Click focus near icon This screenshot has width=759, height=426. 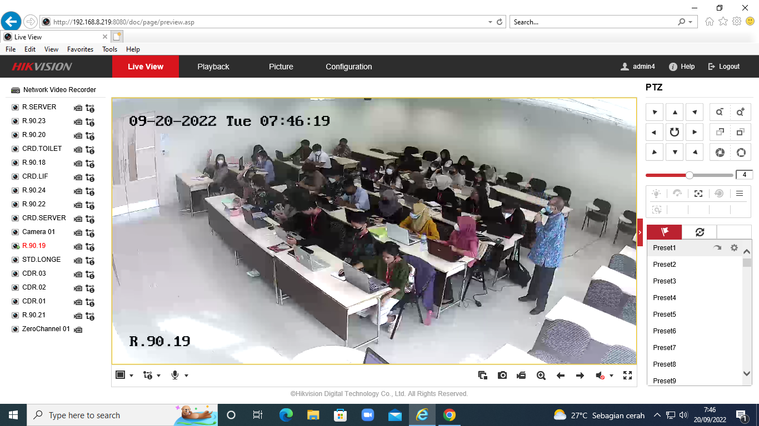(720, 132)
